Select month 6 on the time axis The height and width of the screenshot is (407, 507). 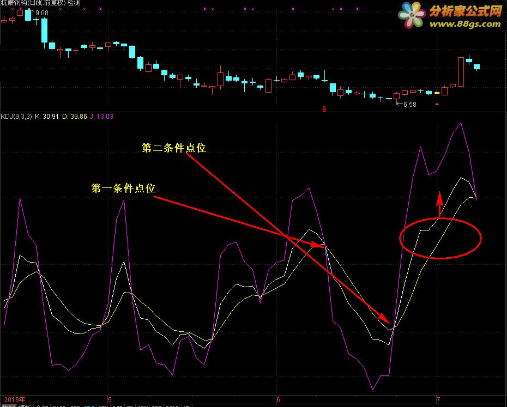[x=278, y=400]
